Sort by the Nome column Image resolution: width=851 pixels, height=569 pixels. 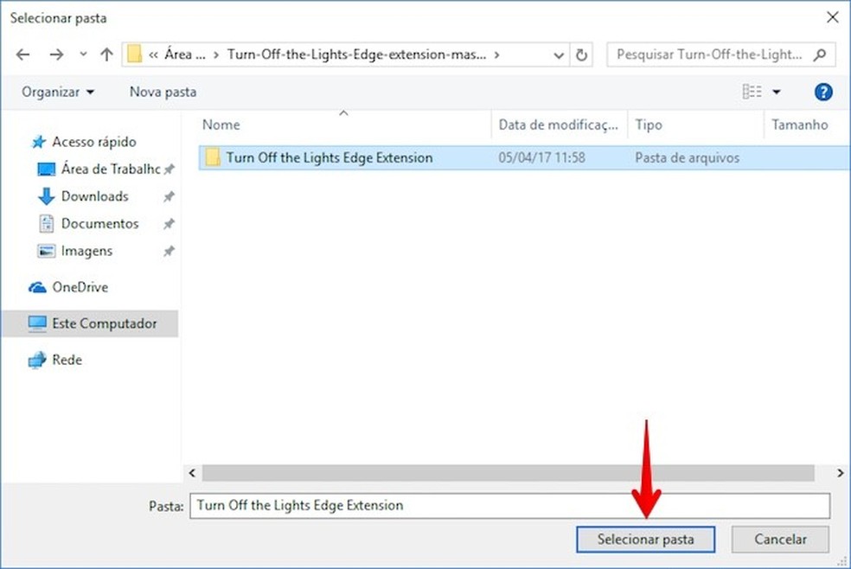(x=344, y=125)
